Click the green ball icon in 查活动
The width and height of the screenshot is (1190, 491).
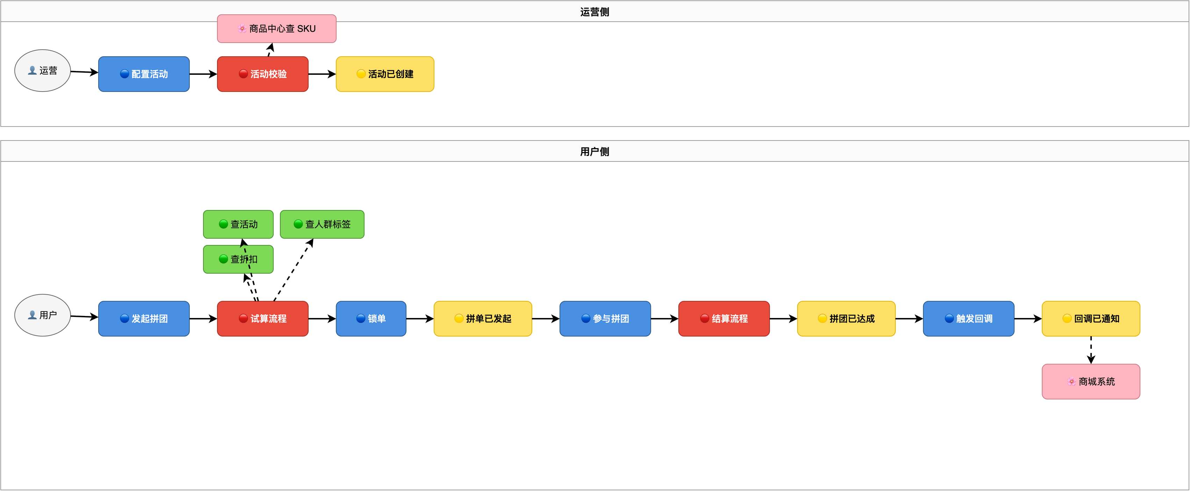224,224
